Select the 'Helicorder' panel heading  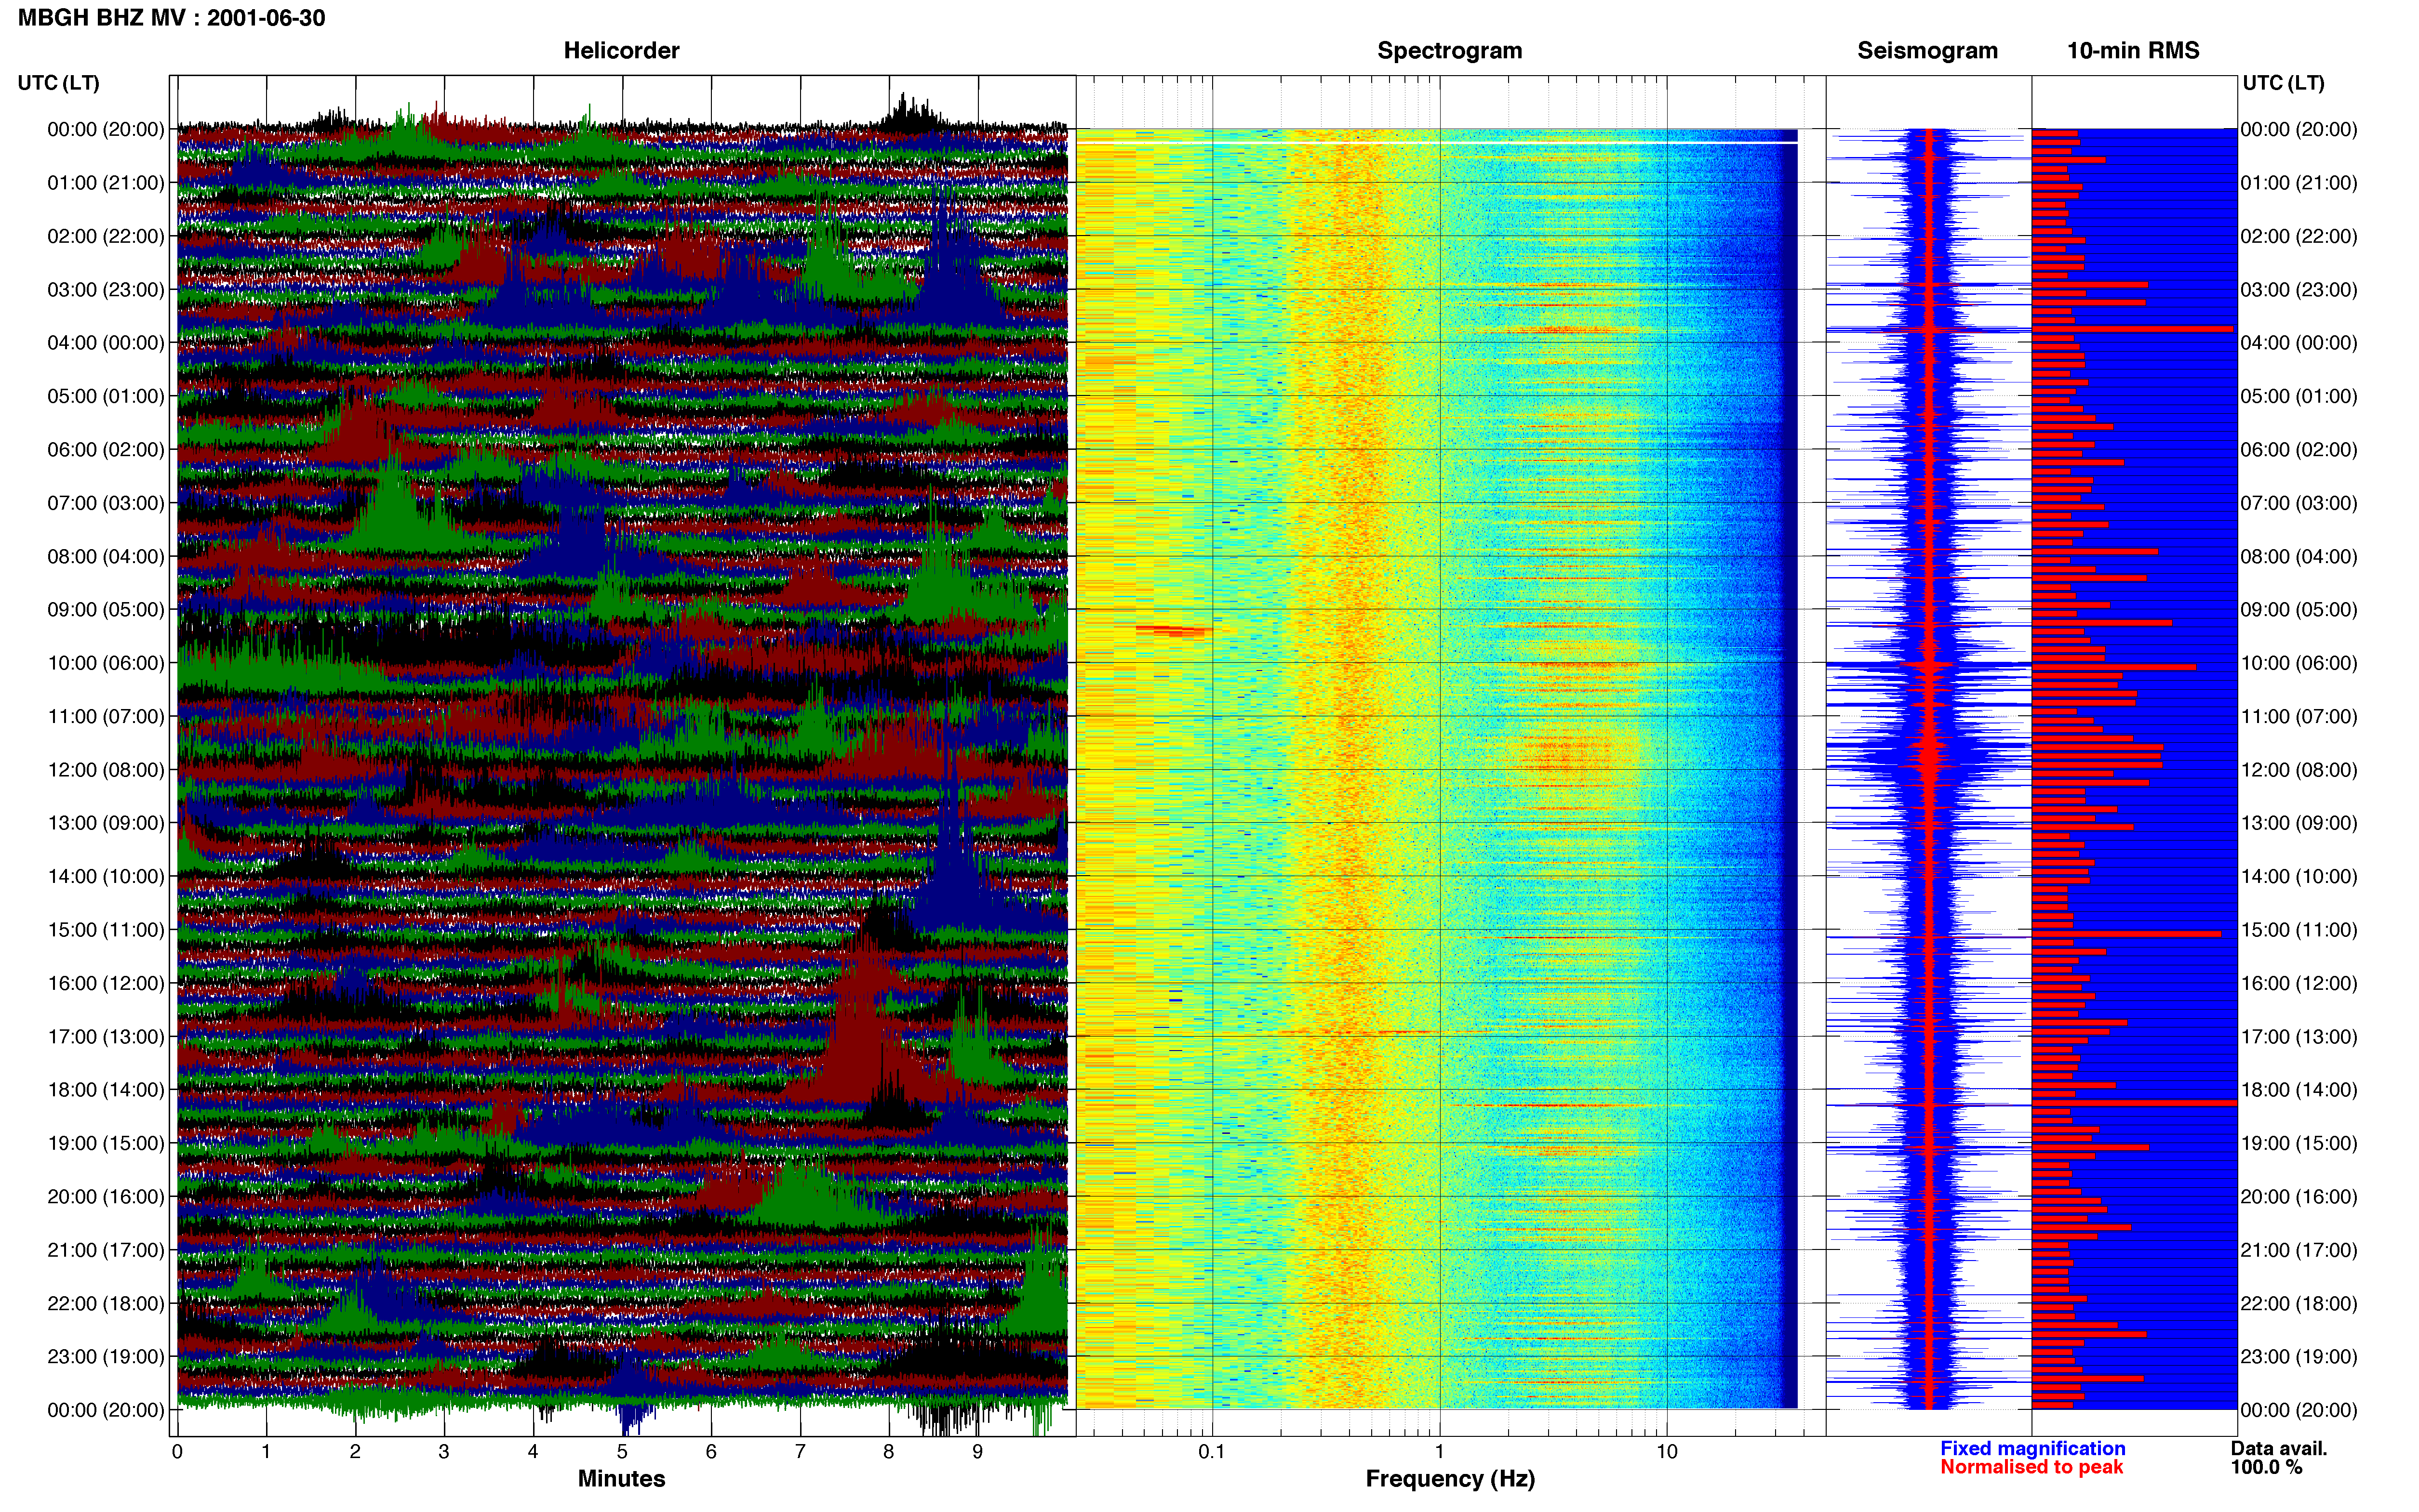621,51
